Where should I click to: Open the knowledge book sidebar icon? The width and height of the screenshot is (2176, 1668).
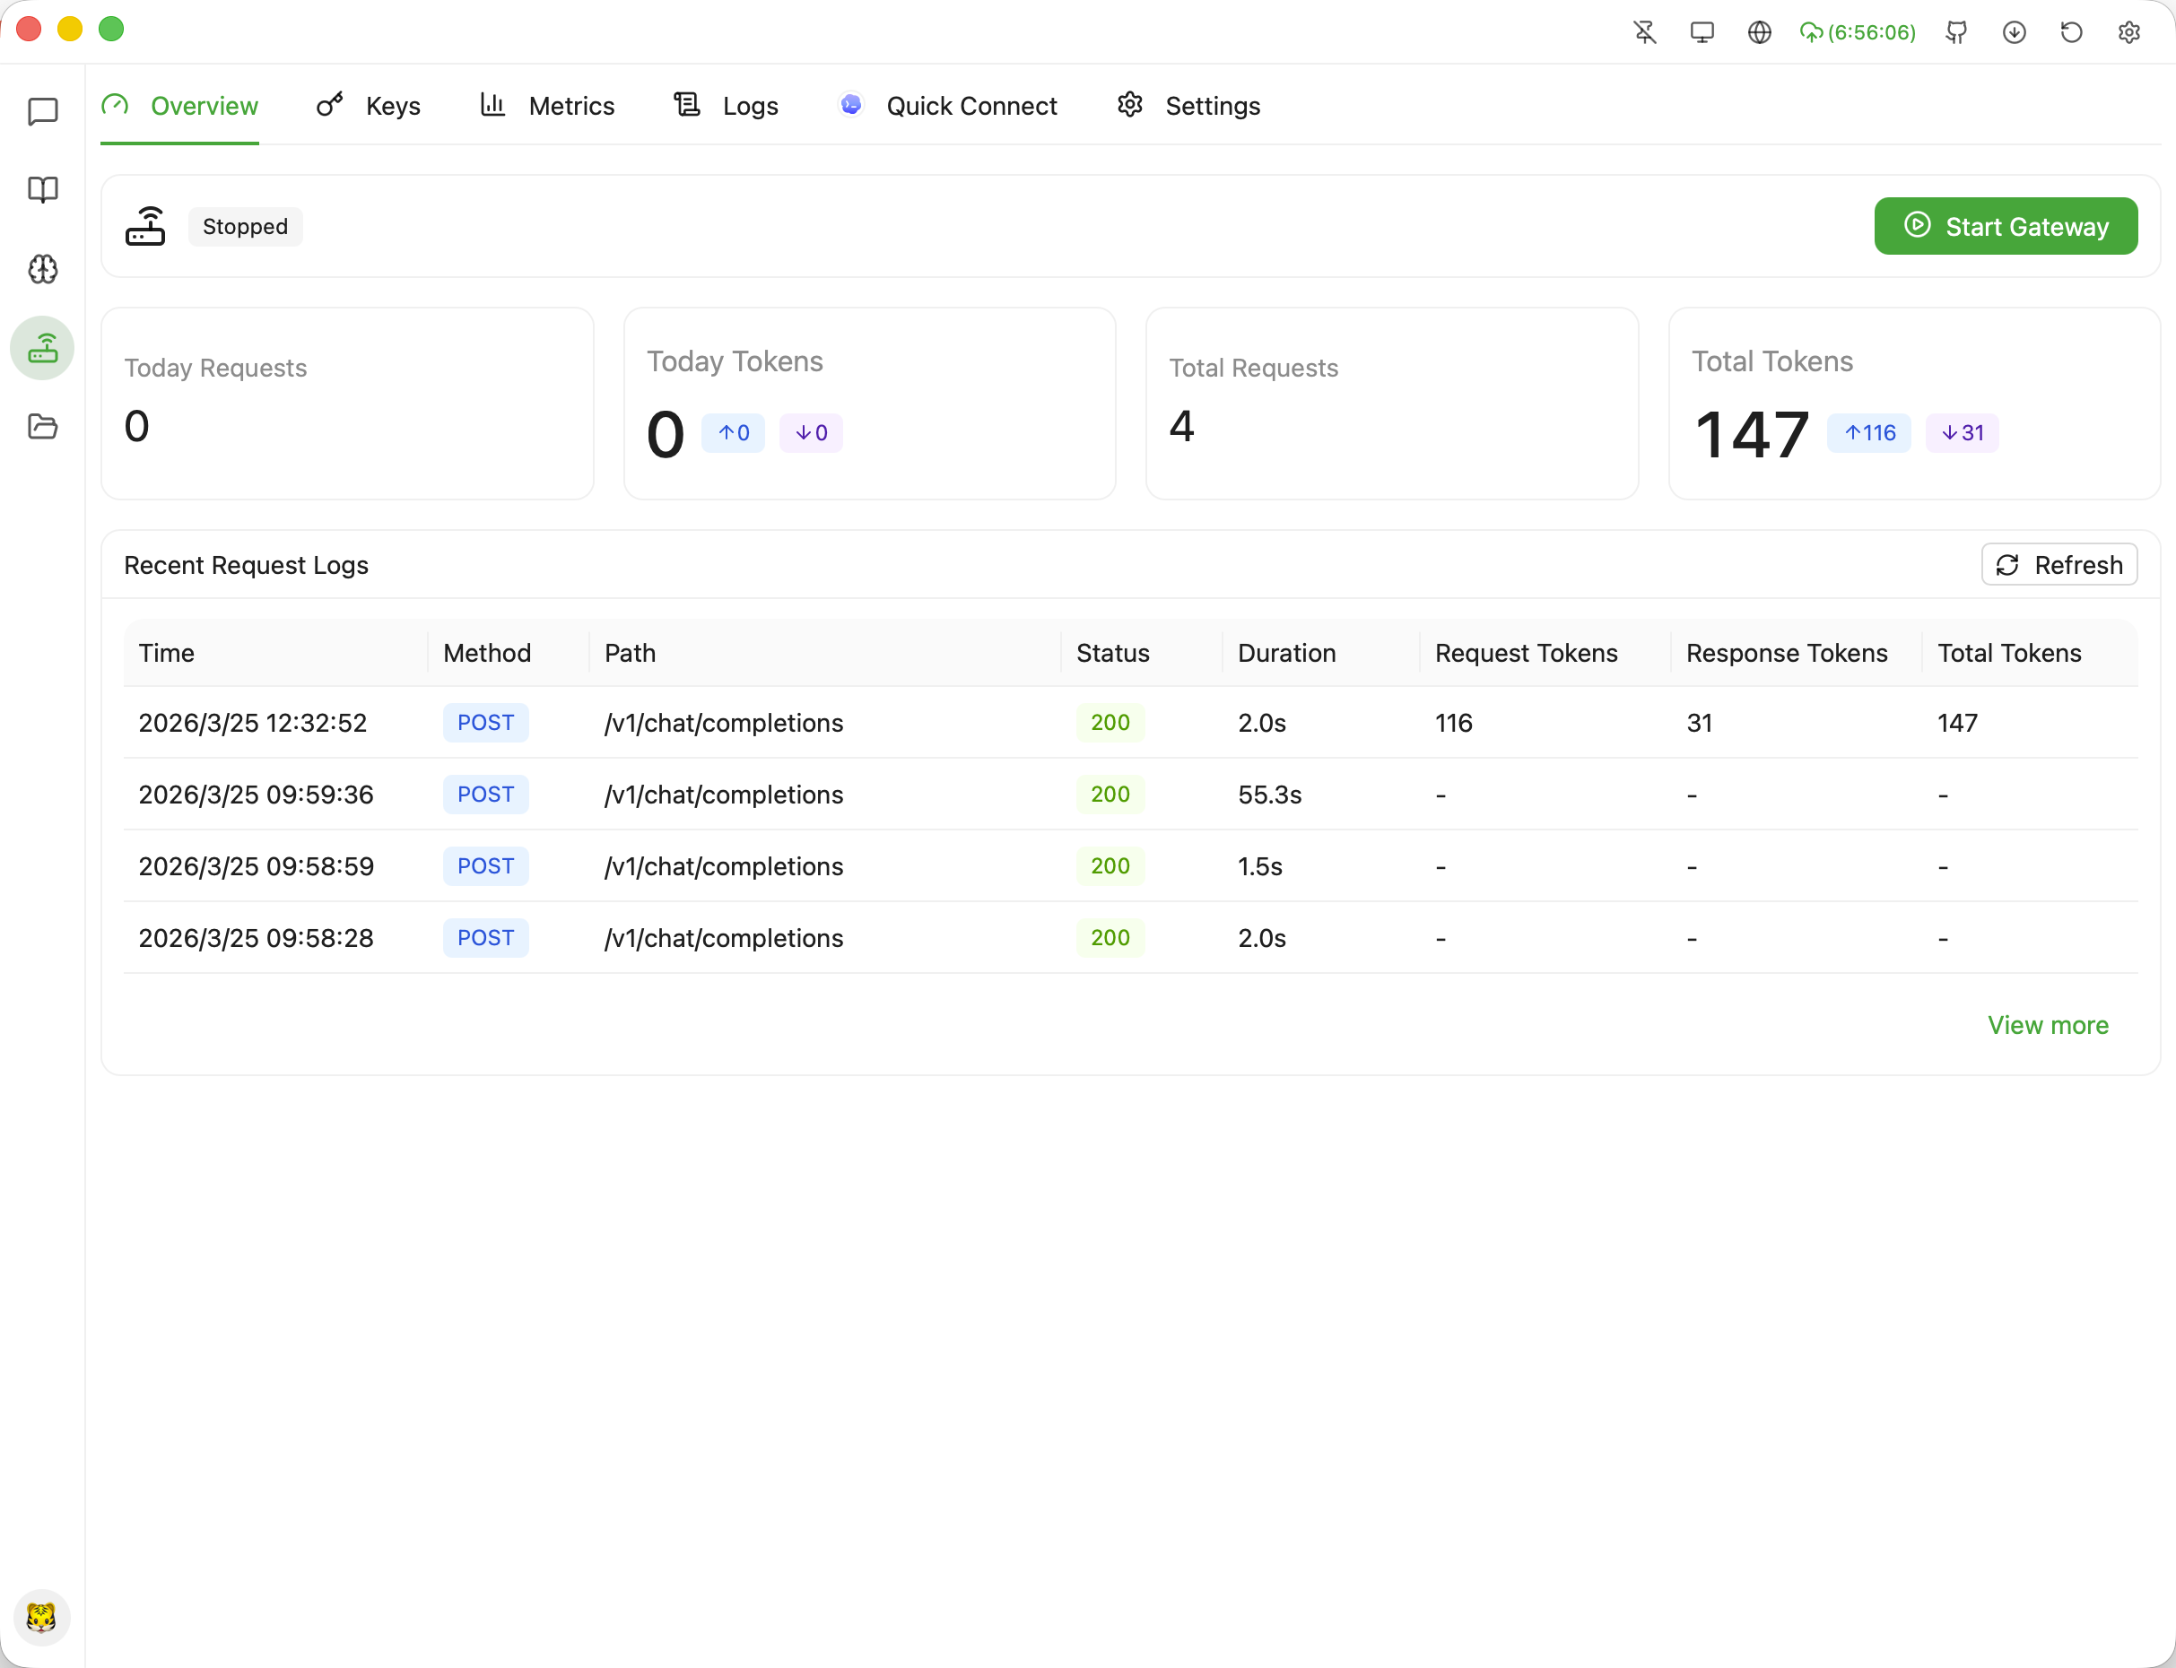tap(43, 189)
